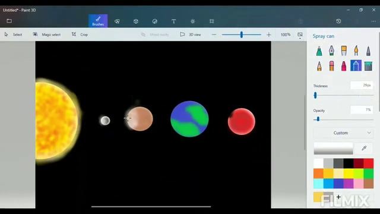Viewport: 380px width, 214px height.
Task: Select the Brushes tab
Action: click(98, 21)
